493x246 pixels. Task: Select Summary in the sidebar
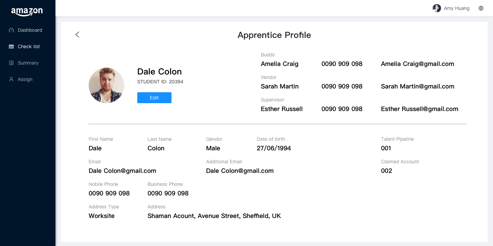[28, 63]
